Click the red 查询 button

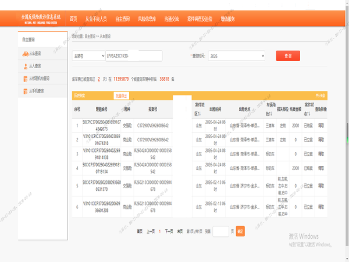click(x=288, y=56)
